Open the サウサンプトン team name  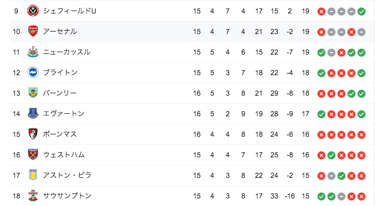coord(67,195)
